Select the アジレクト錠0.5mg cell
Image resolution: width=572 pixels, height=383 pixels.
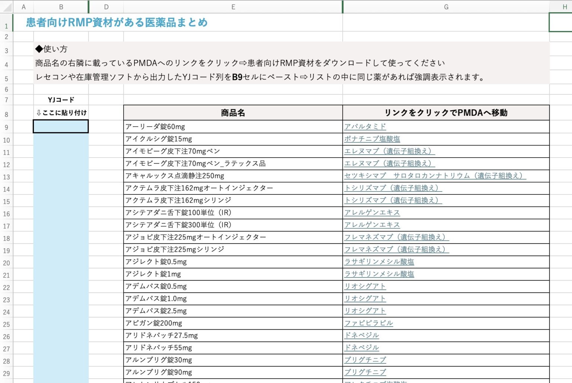[233, 262]
